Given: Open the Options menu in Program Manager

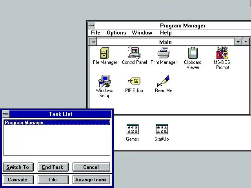Looking at the screenshot, I should tap(116, 33).
